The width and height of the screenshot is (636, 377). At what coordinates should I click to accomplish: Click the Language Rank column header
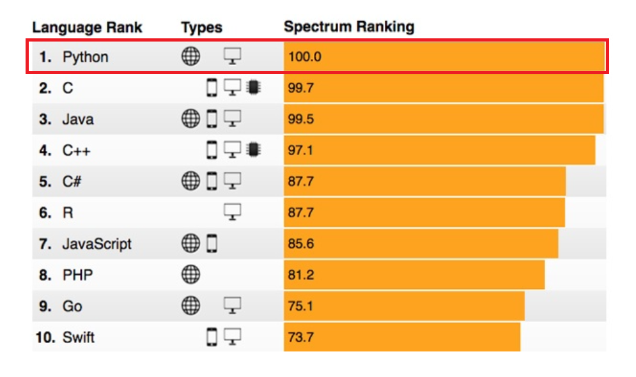click(x=87, y=27)
